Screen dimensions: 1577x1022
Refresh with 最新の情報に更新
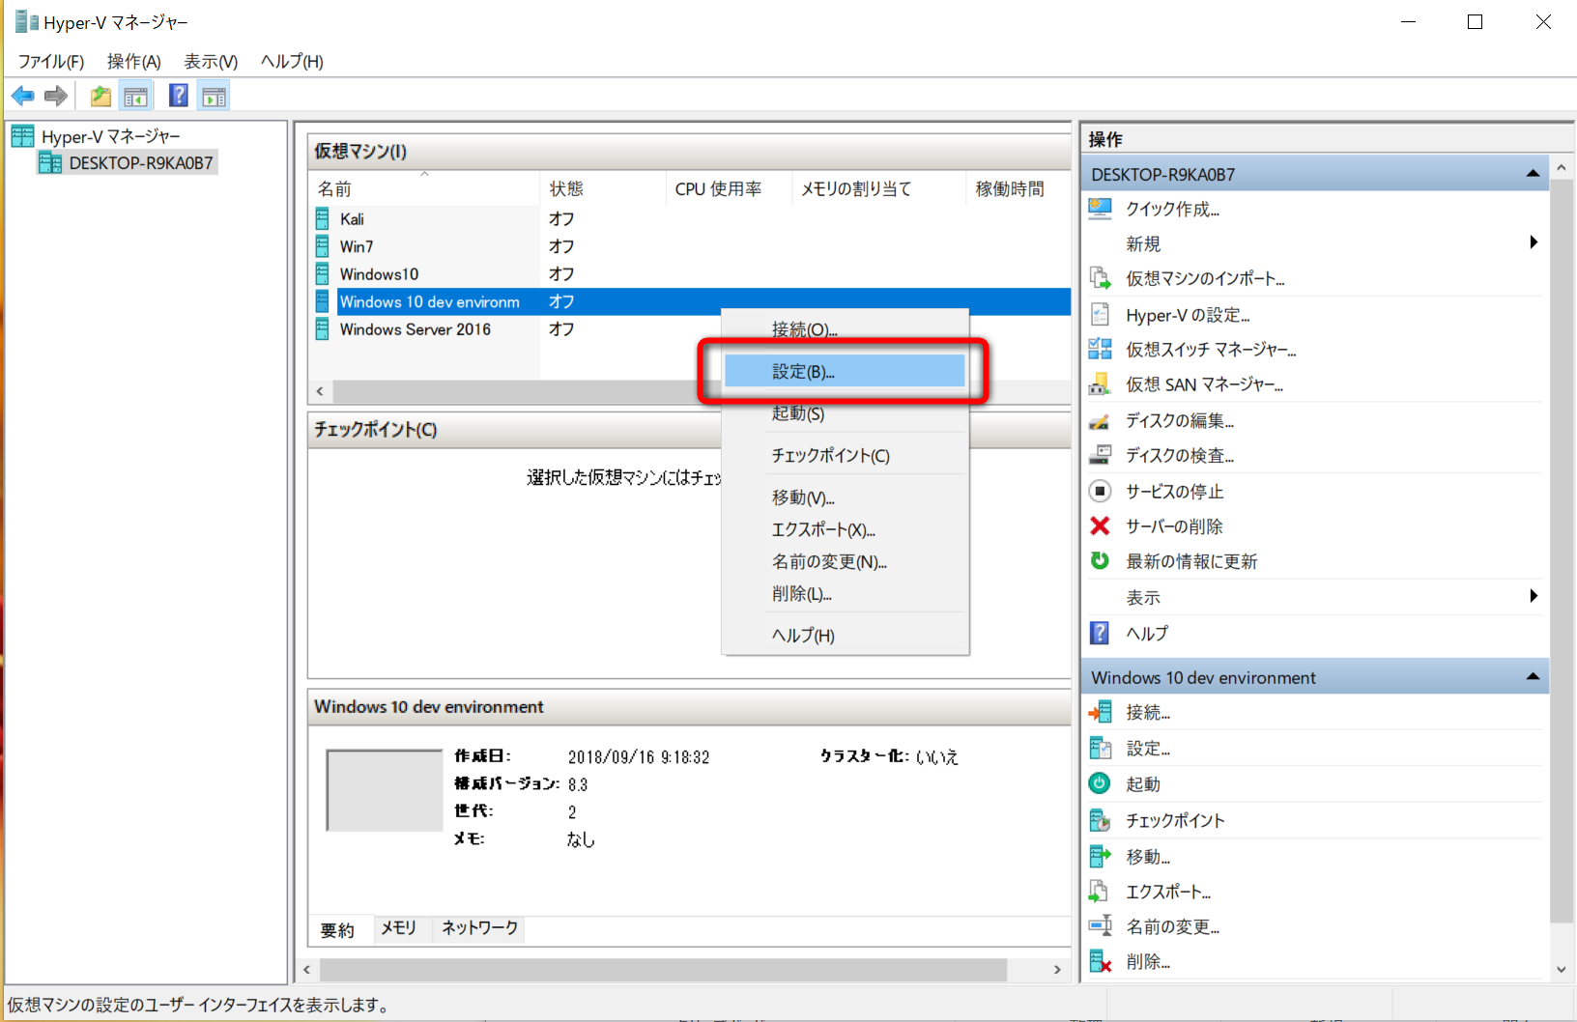coord(1190,560)
